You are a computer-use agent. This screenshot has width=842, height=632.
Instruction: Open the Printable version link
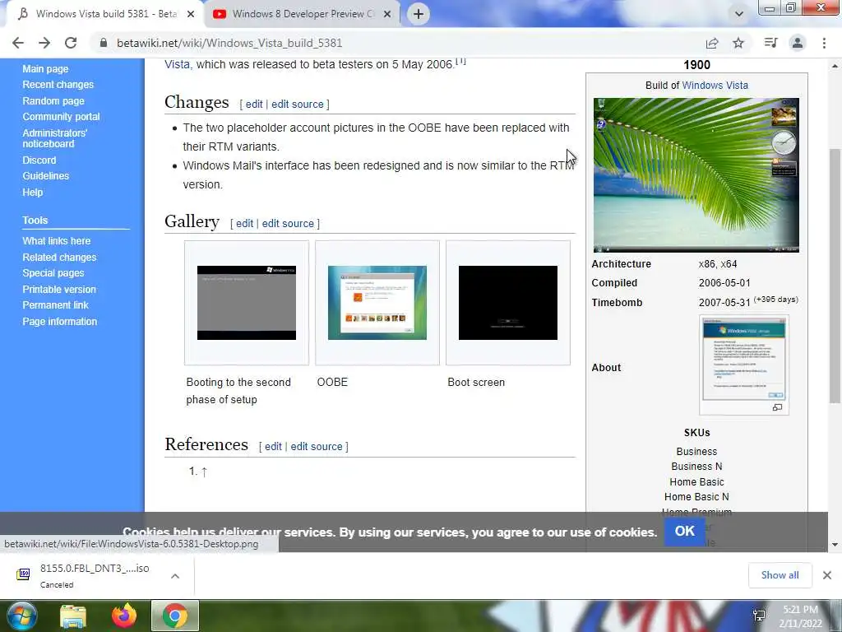coord(59,289)
